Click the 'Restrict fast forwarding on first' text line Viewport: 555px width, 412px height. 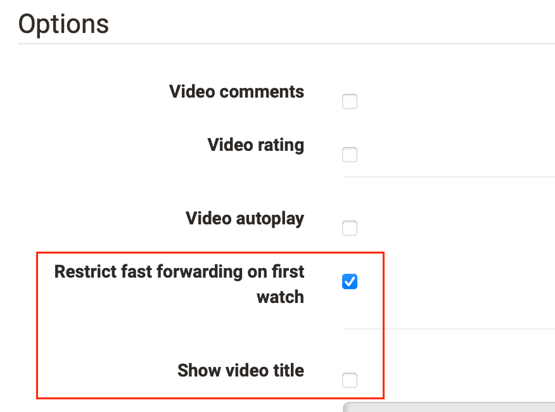click(x=179, y=272)
